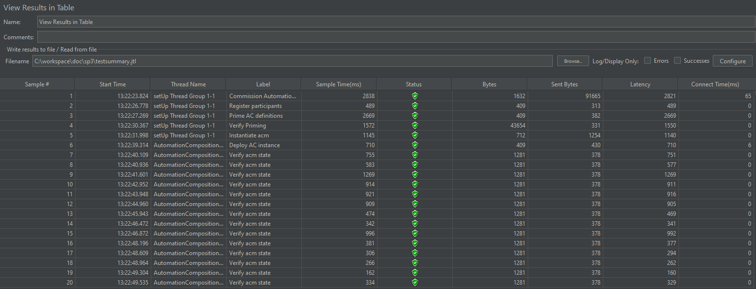Sort by the Latency column header
Image resolution: width=756 pixels, height=289 pixels.
pyautogui.click(x=640, y=84)
